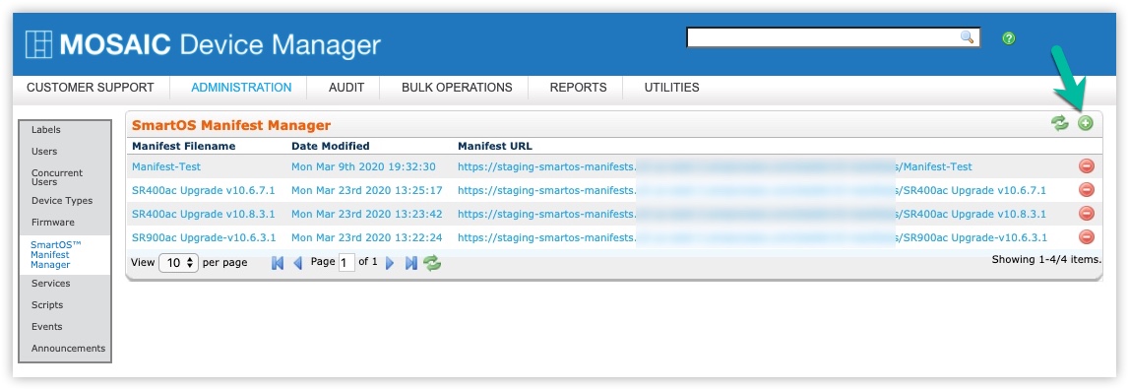The width and height of the screenshot is (1129, 390).
Task: Select SmartOS Manifest Manager in the sidebar
Action: (65, 254)
